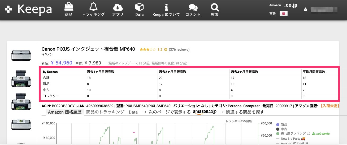347x145 pixels.
Task: Click the トラッキングの開始 chart marker
Action: click(238, 121)
